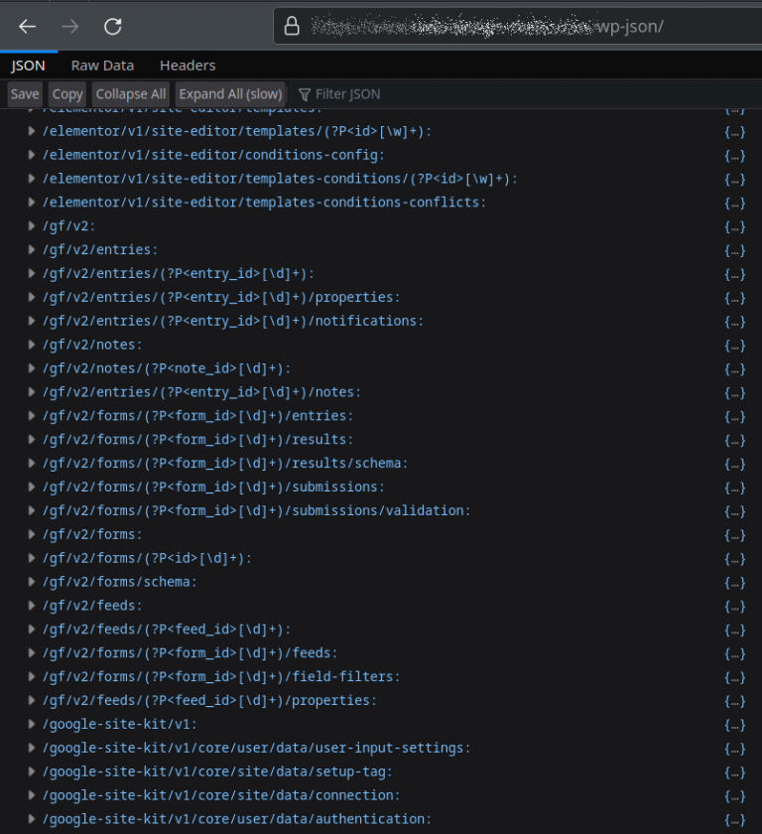
Task: Click the padlock icon in the address bar
Action: coord(294,27)
